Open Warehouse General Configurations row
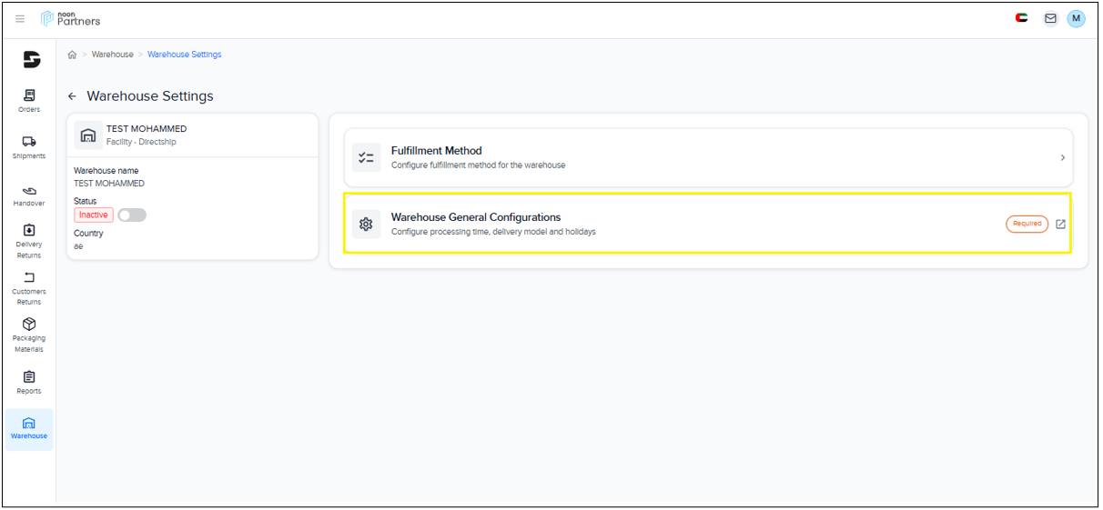 [637, 224]
